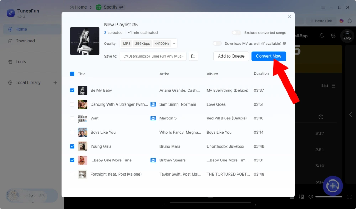Open the save folder browse icon
This screenshot has height=209, width=356.
193,56
